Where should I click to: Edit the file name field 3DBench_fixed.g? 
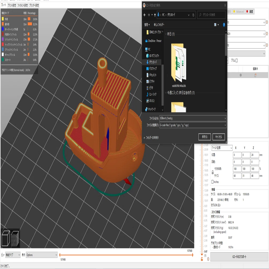[193, 118]
